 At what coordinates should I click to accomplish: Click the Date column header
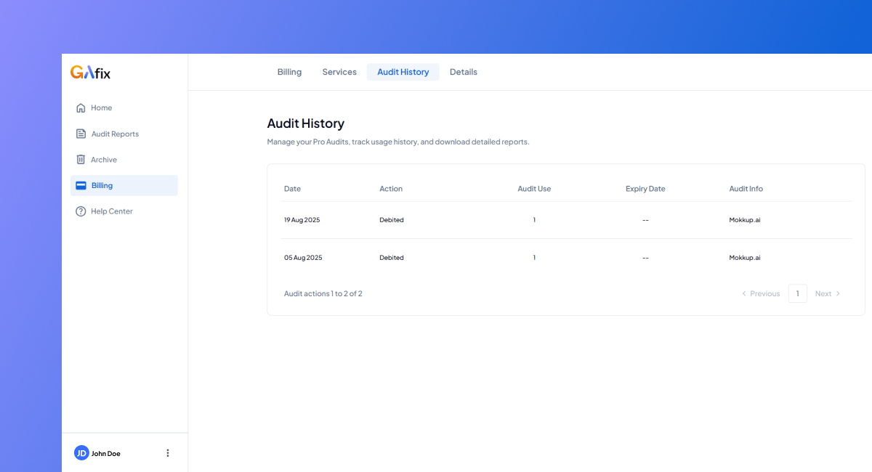[x=292, y=189]
